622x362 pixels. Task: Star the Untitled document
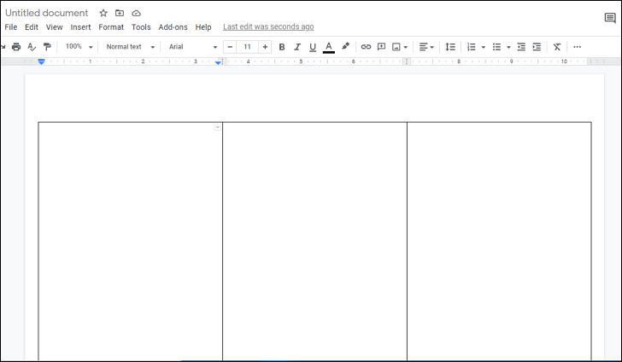click(103, 13)
